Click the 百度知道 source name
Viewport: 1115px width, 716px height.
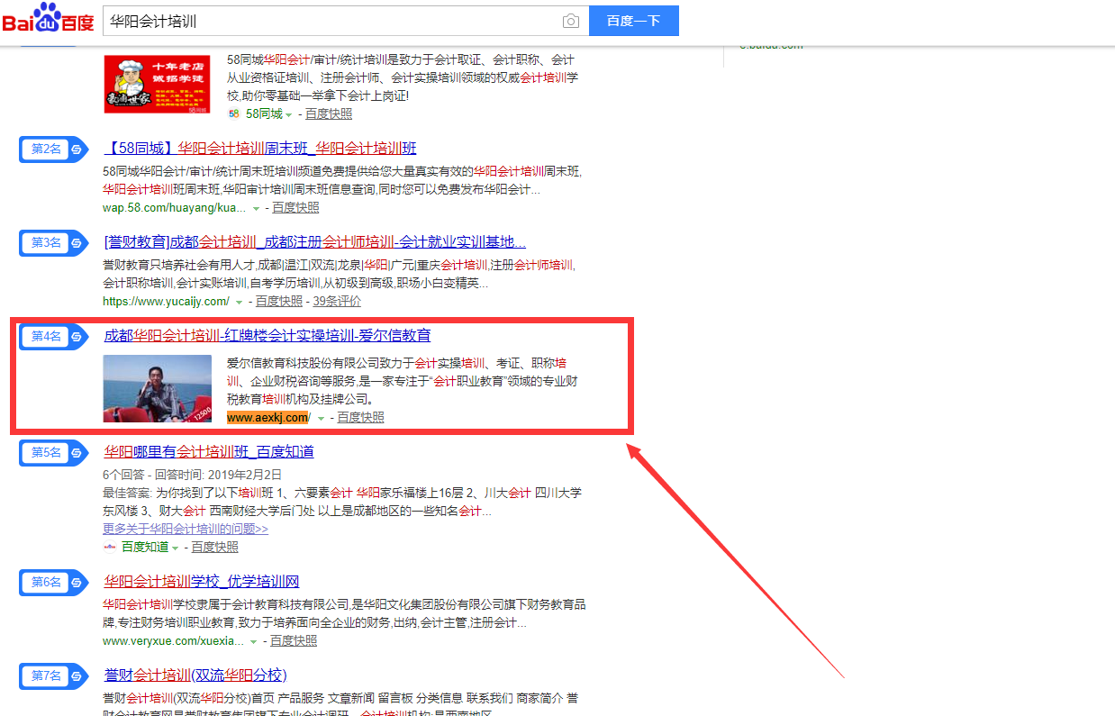pyautogui.click(x=145, y=547)
